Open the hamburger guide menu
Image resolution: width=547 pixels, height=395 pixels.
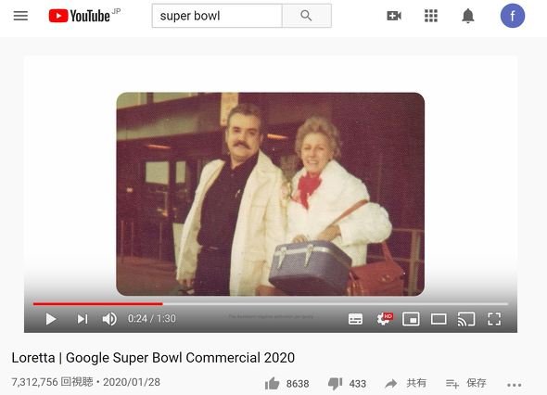coord(20,16)
